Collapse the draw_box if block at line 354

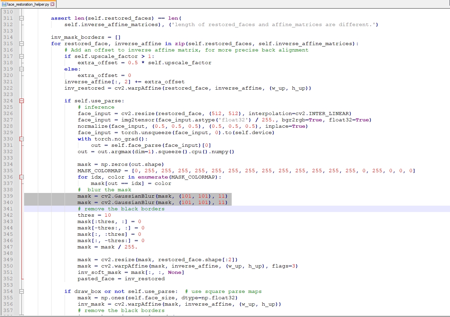pyautogui.click(x=21, y=292)
